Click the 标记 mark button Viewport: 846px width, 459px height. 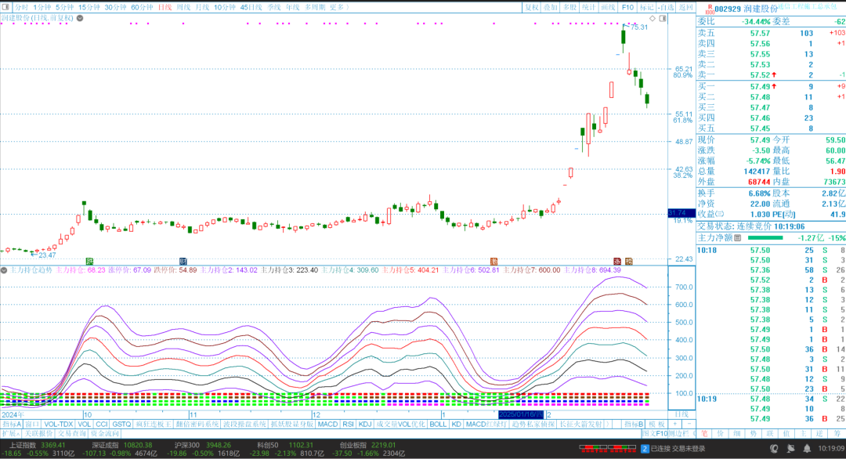point(646,8)
